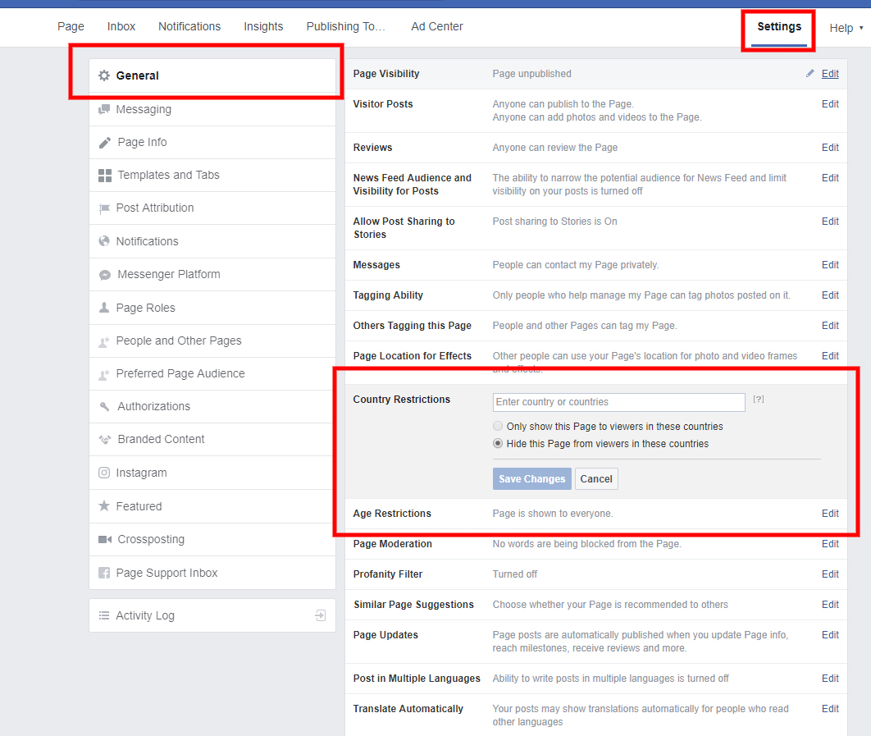Edit Post in Multiple Languages setting

tap(830, 679)
